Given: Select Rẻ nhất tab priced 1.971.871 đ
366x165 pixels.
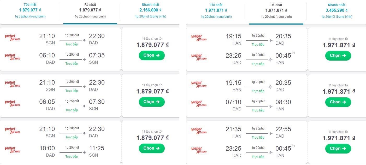Looking at the screenshot, I should (276, 11).
